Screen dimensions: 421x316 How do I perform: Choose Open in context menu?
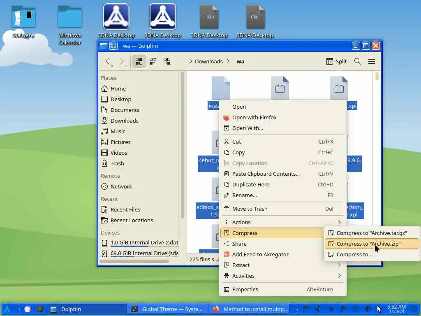282,107
